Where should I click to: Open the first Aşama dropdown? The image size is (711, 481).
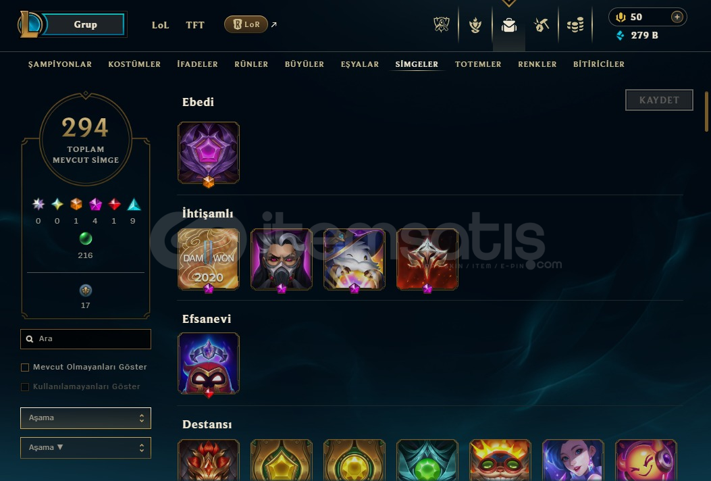coord(86,418)
